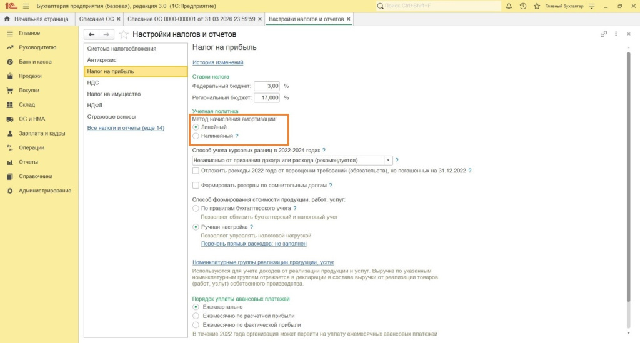Click the Федеральный бюджет rate field
This screenshot has width=640, height=343.
click(x=266, y=86)
